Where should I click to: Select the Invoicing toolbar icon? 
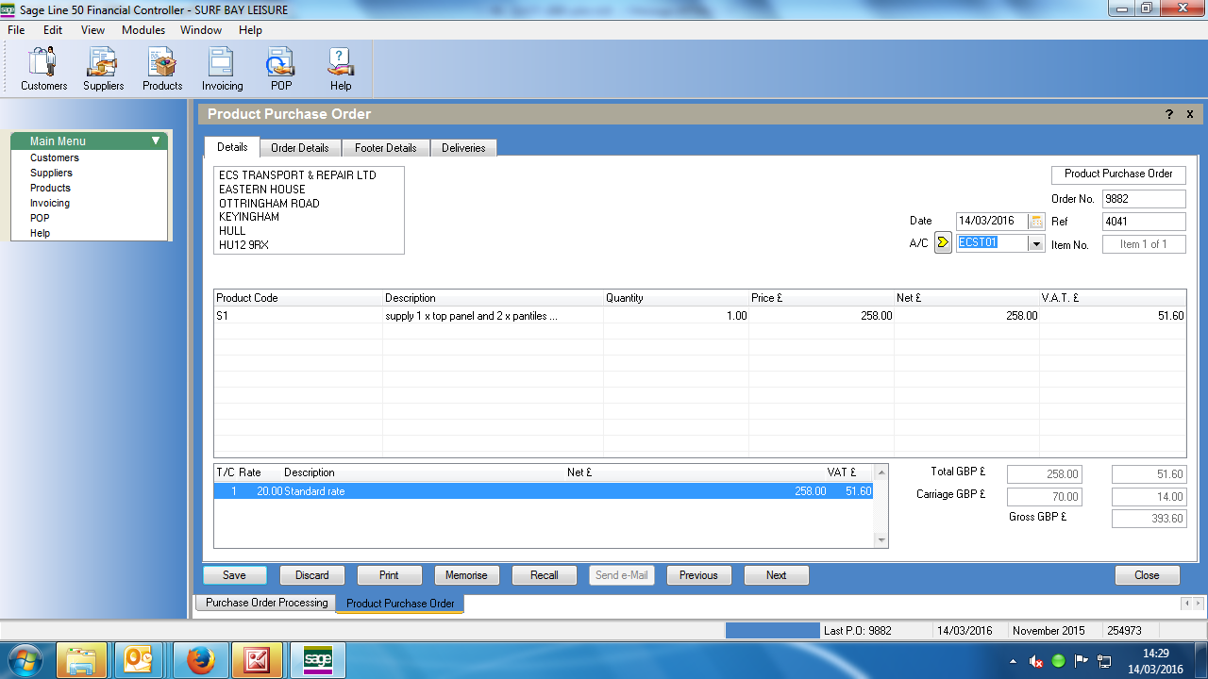[x=222, y=69]
